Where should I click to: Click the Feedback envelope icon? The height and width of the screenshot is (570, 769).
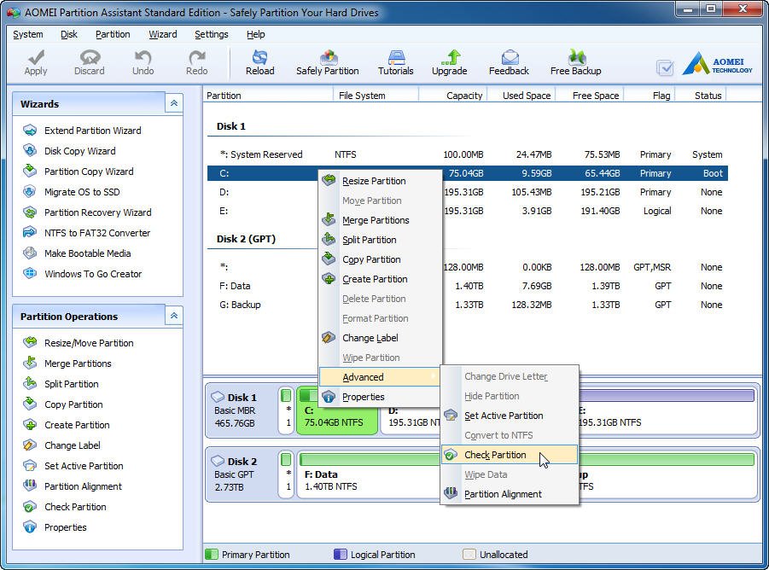509,58
